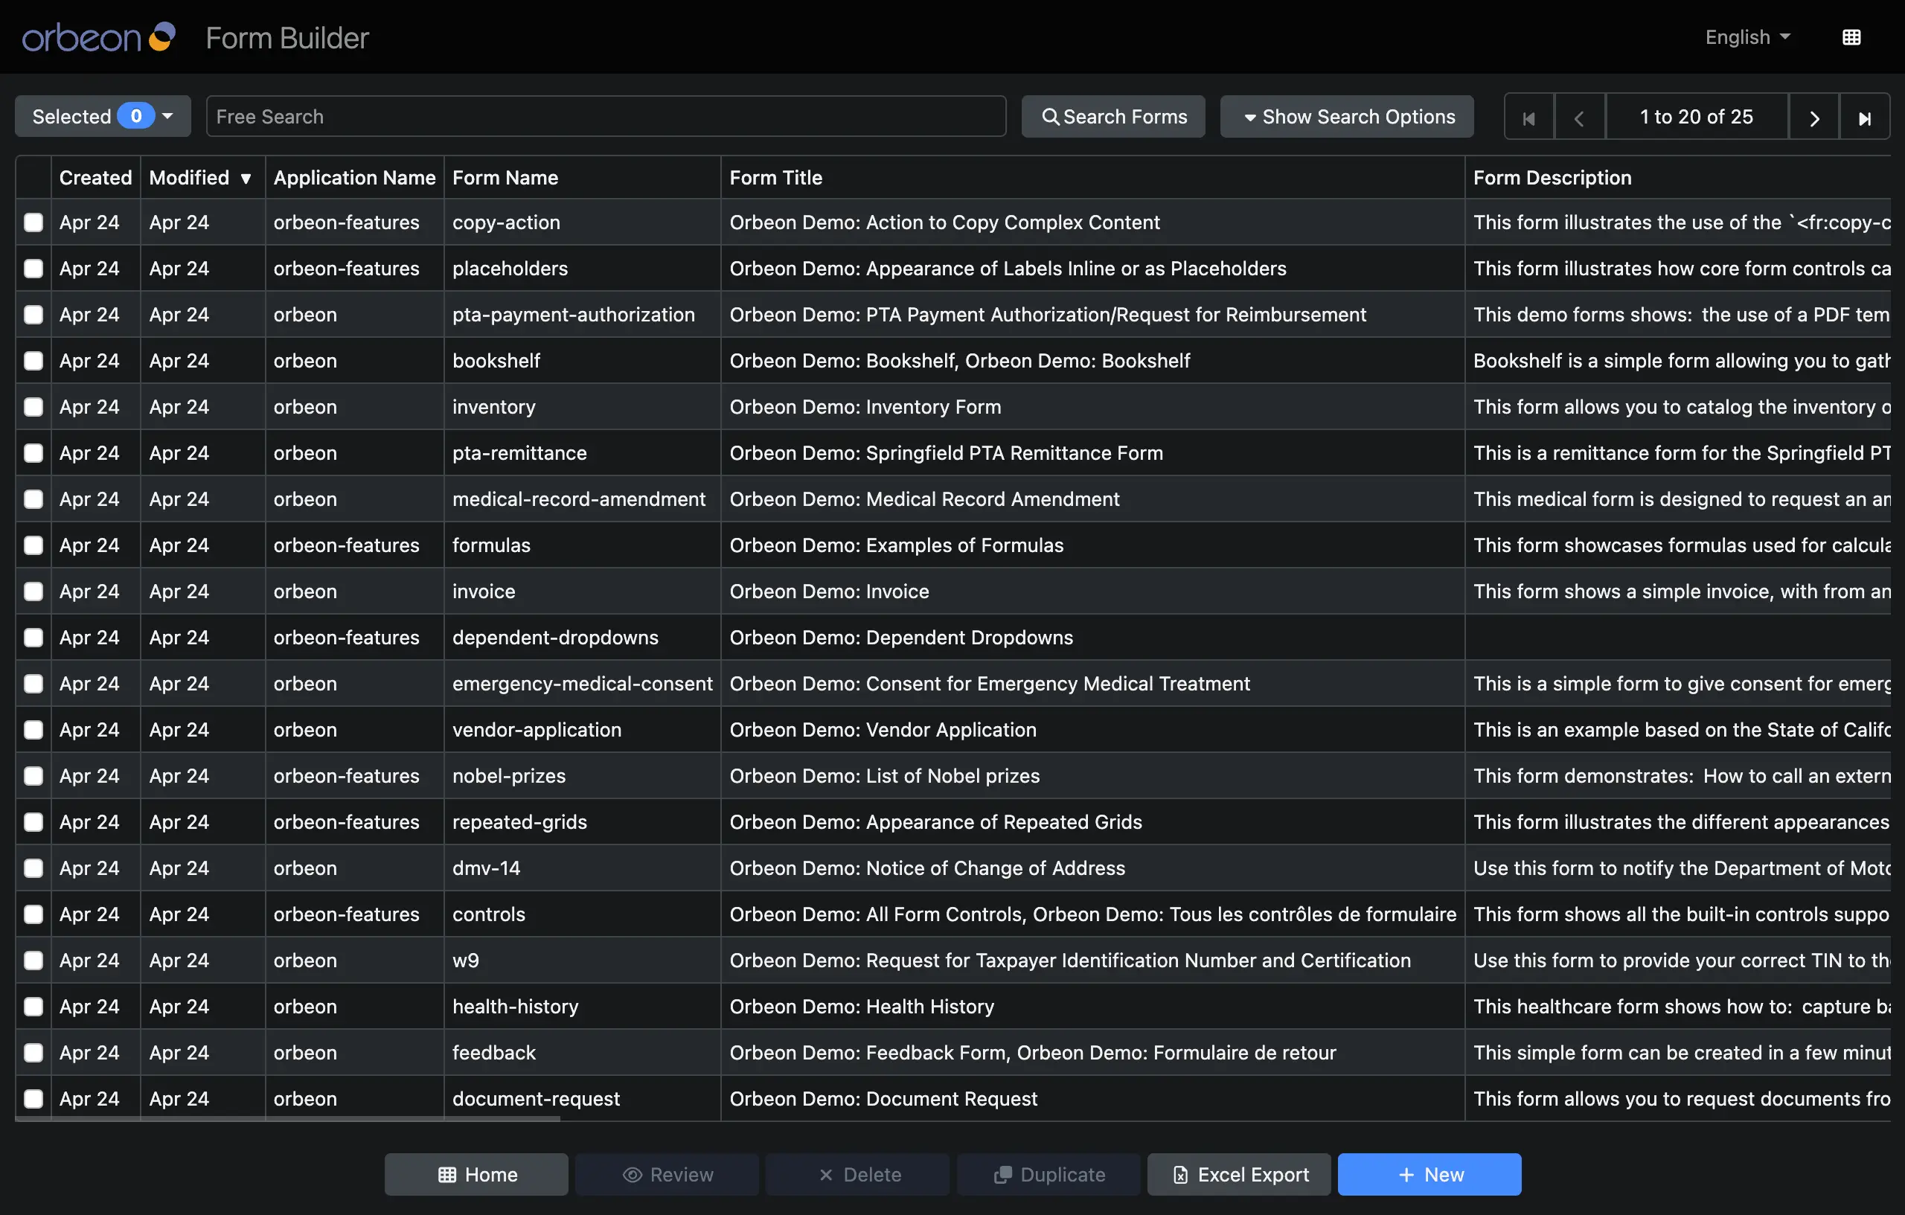
Task: Check the formulas row checkbox
Action: point(33,545)
